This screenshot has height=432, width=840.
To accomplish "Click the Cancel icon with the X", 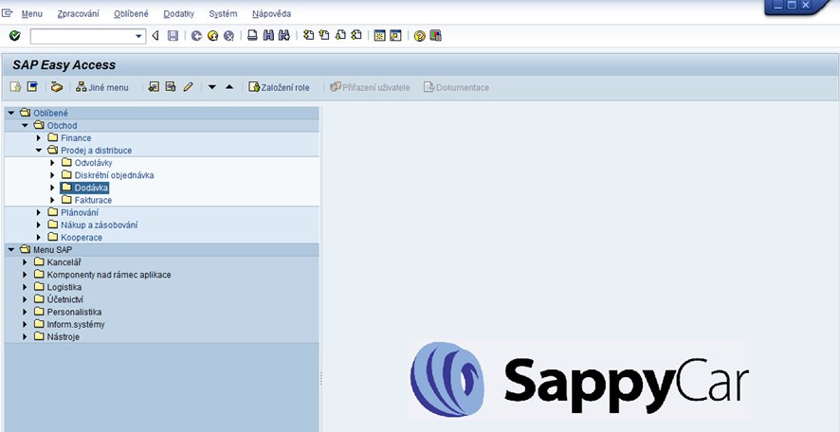I will (x=228, y=36).
